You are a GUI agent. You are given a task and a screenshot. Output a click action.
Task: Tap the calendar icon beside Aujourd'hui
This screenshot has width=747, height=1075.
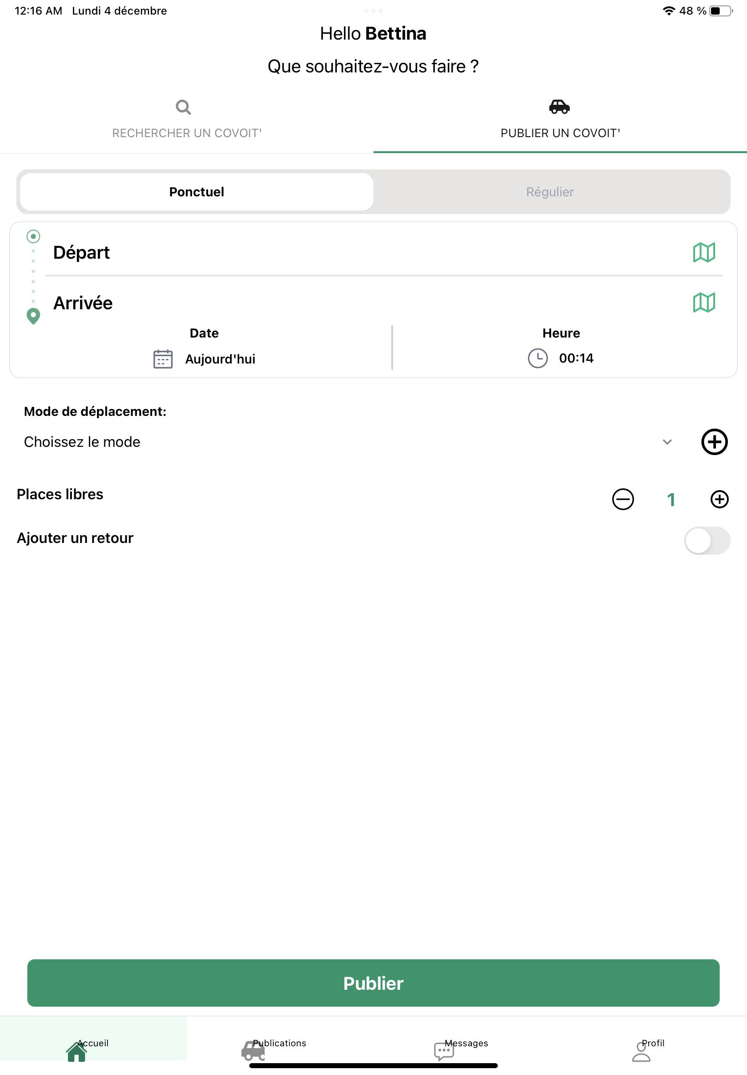click(163, 359)
